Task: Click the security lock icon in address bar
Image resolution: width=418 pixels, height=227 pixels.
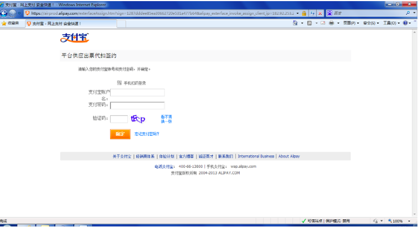Action: (304, 13)
